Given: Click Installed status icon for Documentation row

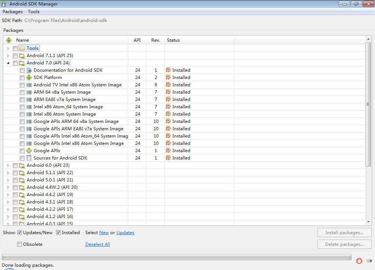Looking at the screenshot, I should coord(168,70).
